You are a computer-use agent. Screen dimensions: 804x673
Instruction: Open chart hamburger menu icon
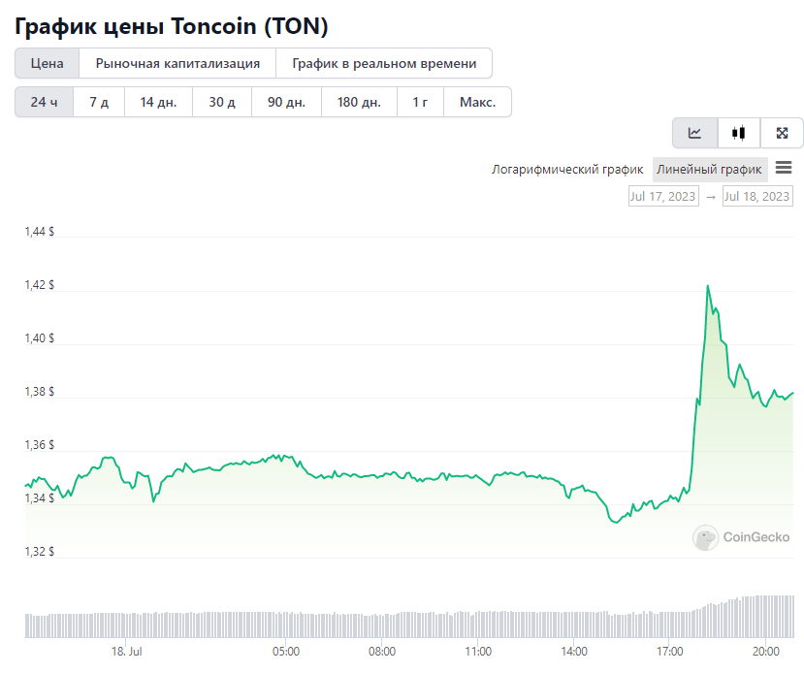coord(784,168)
